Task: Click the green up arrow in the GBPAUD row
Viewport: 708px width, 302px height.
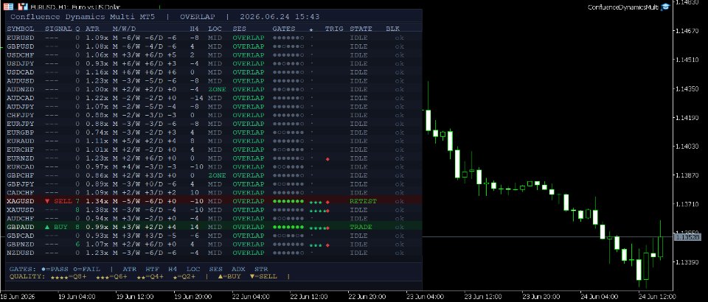Action: (x=48, y=227)
